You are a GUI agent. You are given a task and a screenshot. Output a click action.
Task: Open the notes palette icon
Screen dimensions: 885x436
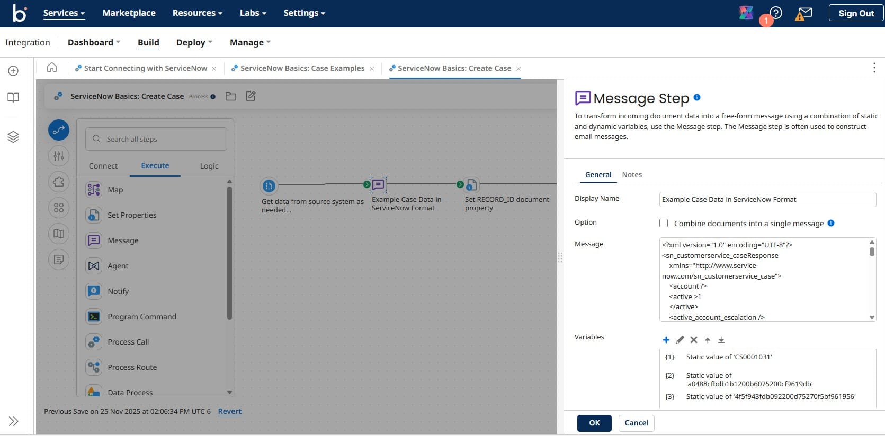59,259
